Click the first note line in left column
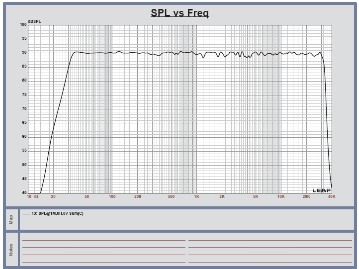Viewport: 359px width, 269px height. tap(103, 240)
